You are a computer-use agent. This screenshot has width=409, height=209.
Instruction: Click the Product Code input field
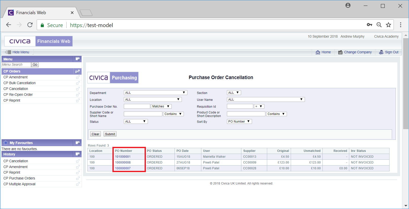click(x=246, y=114)
